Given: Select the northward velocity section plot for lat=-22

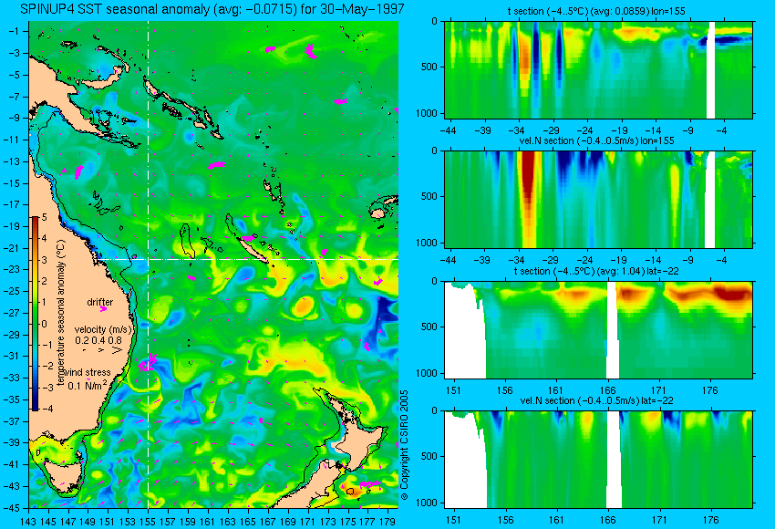Looking at the screenshot, I should (598, 460).
